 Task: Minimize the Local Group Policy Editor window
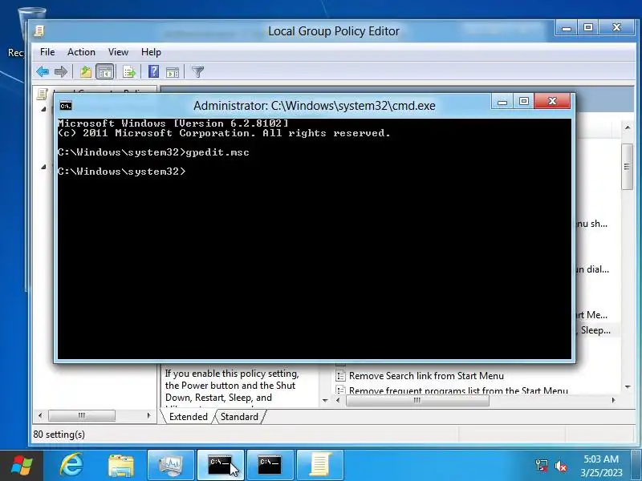(567, 28)
